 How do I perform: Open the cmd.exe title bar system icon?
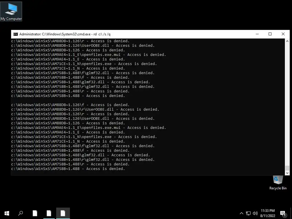click(16, 34)
